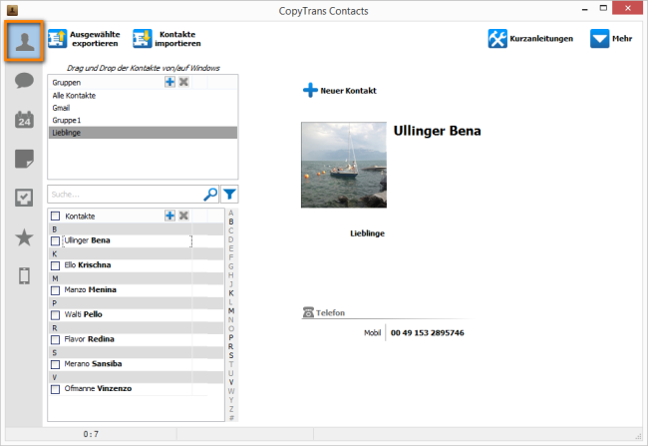Jump to letter R in alphabet index
This screenshot has width=648, height=446.
[x=231, y=346]
